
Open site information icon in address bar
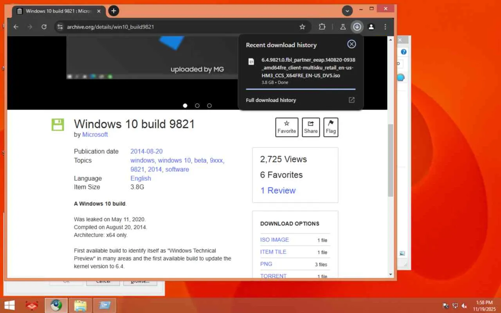(x=60, y=27)
